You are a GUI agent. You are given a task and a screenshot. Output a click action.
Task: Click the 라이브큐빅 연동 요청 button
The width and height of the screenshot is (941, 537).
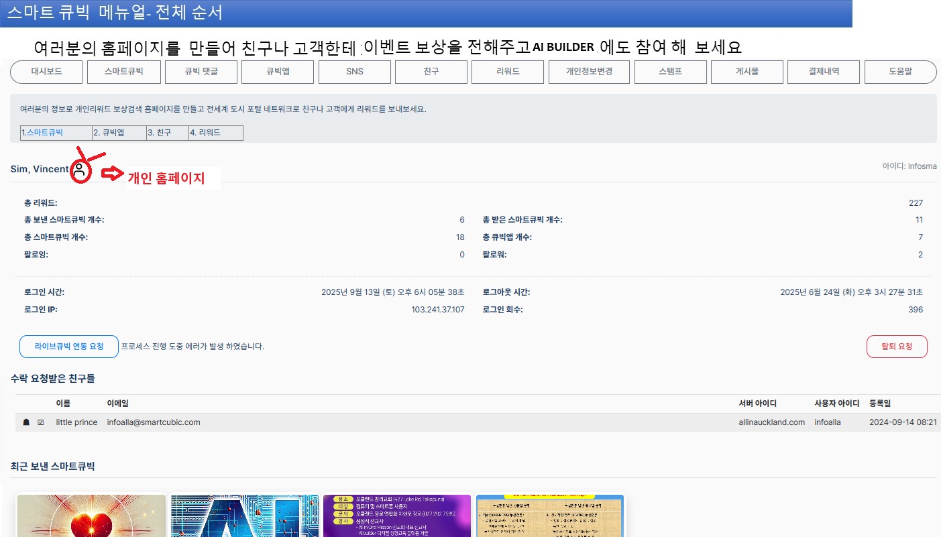tap(69, 347)
